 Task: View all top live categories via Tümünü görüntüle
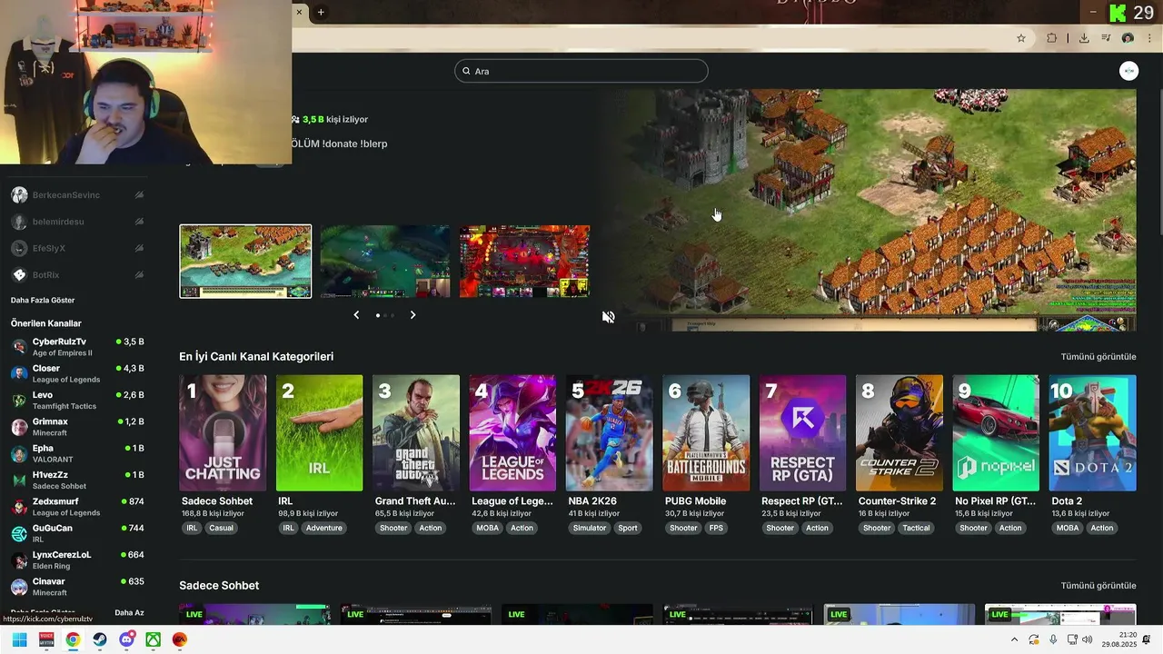coord(1098,357)
